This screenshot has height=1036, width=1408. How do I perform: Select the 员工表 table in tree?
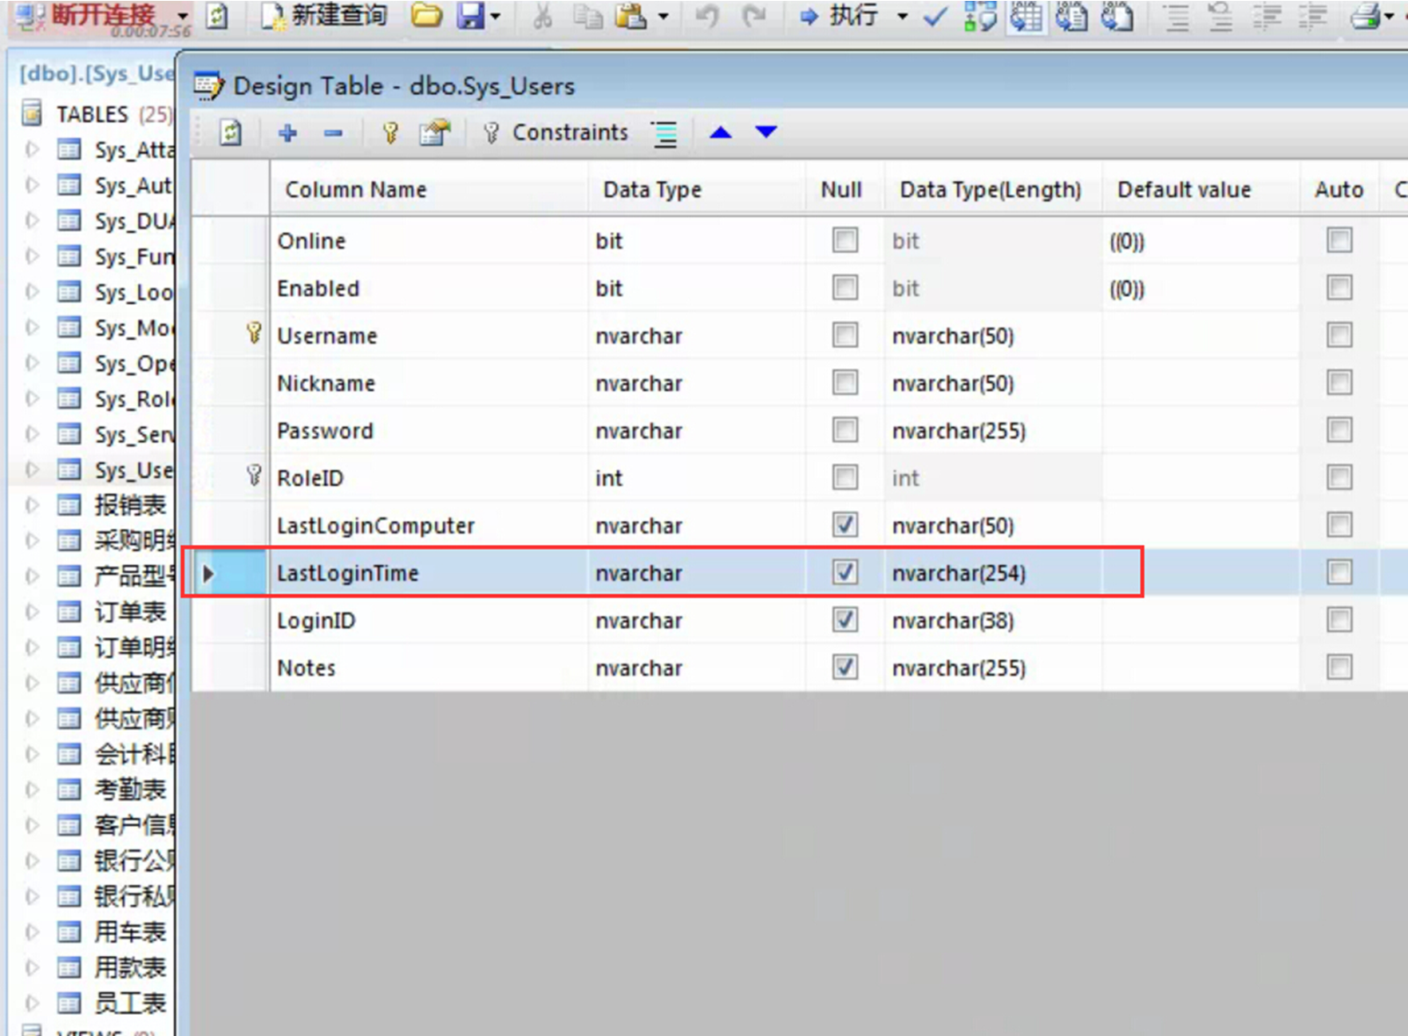coord(130,1003)
